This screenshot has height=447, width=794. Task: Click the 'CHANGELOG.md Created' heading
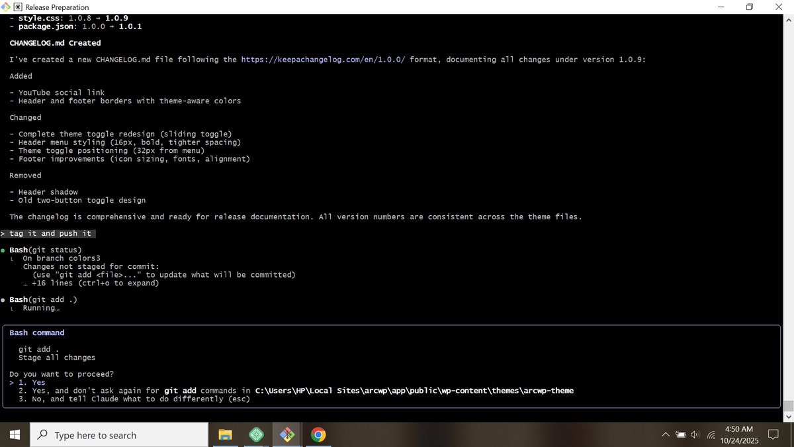click(x=55, y=43)
